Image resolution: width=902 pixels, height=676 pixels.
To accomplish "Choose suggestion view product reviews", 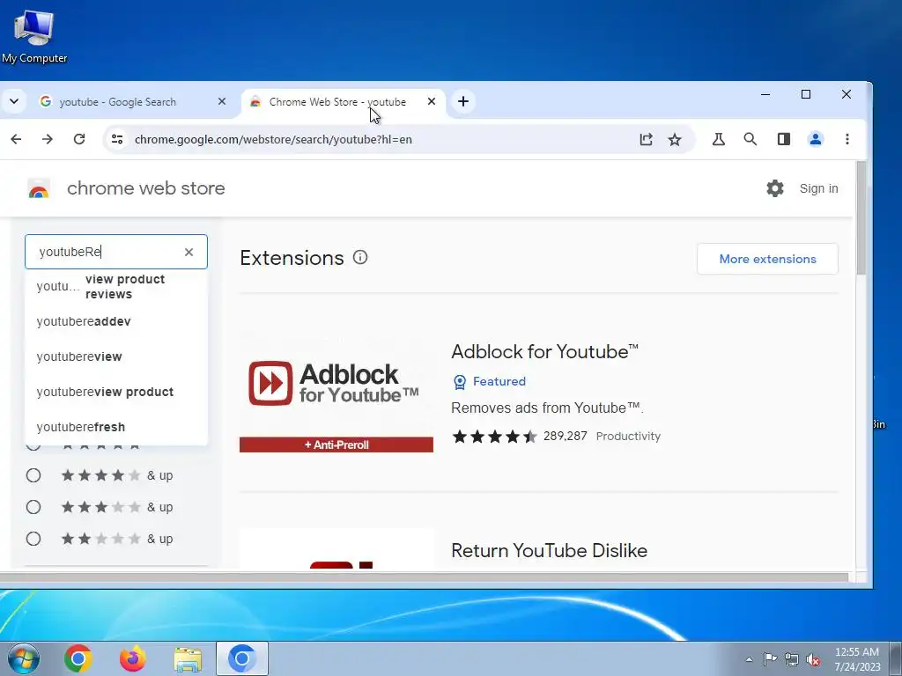I will pos(116,286).
